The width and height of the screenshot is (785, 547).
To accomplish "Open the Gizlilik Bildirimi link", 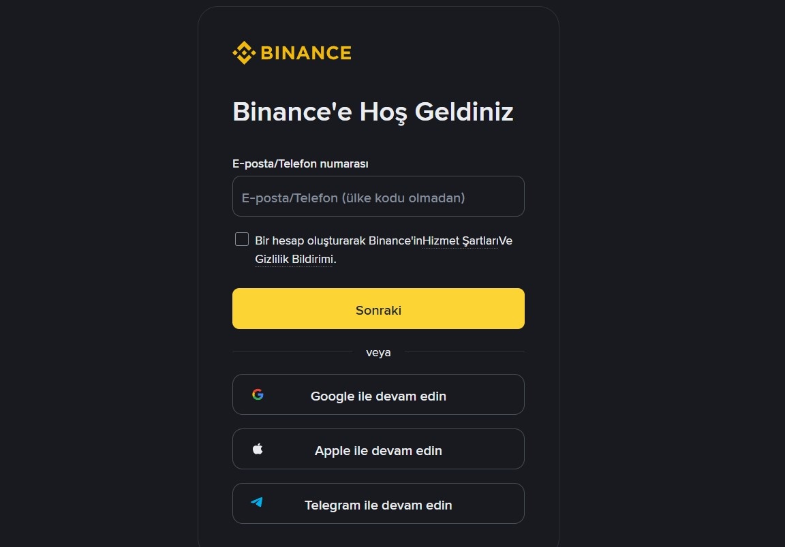I will [294, 260].
